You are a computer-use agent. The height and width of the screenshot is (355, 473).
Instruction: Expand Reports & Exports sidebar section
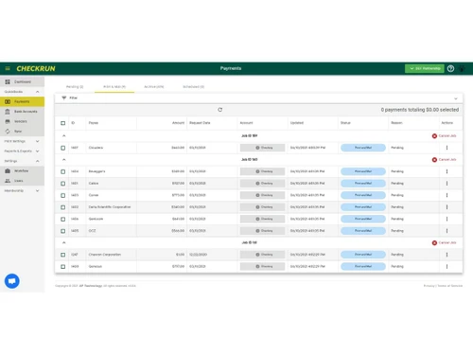pyautogui.click(x=38, y=151)
